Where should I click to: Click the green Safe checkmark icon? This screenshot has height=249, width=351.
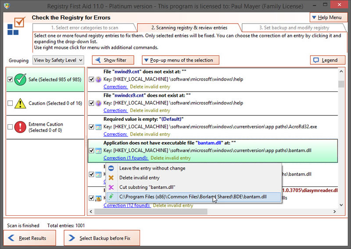pos(20,80)
